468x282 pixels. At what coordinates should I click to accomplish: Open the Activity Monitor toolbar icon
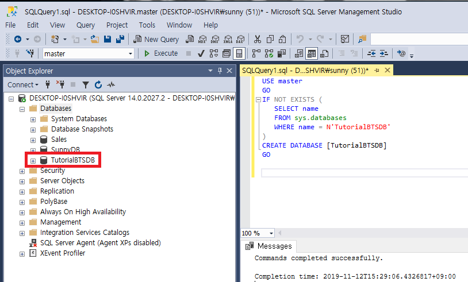pyautogui.click(x=345, y=39)
